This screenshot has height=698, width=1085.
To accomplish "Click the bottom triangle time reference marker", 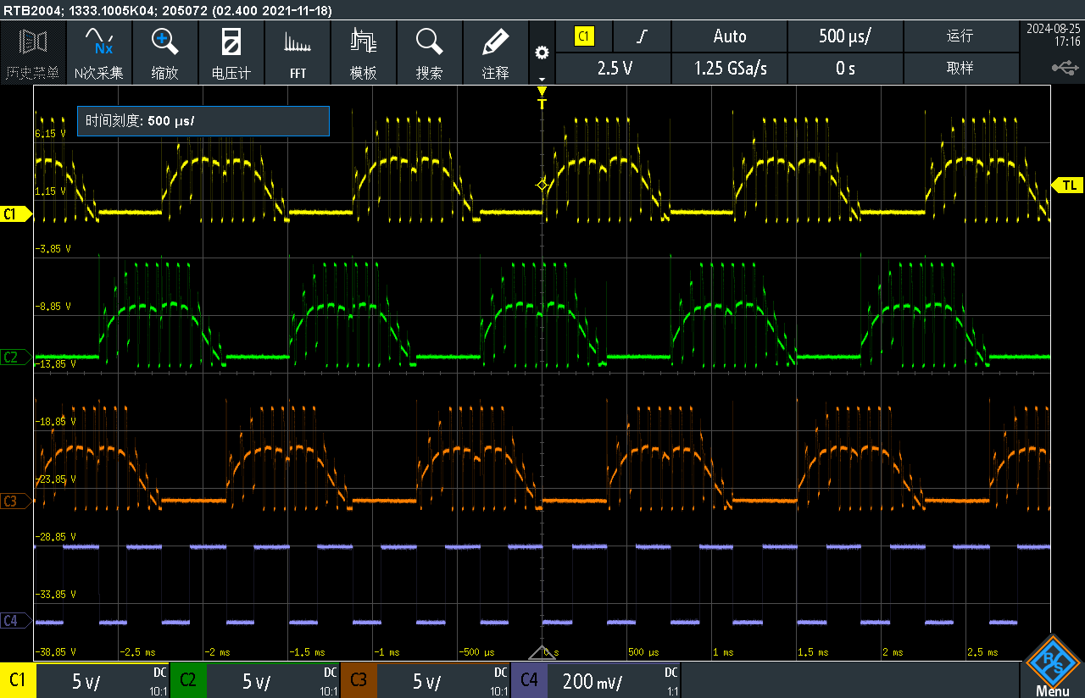I will coord(542,652).
